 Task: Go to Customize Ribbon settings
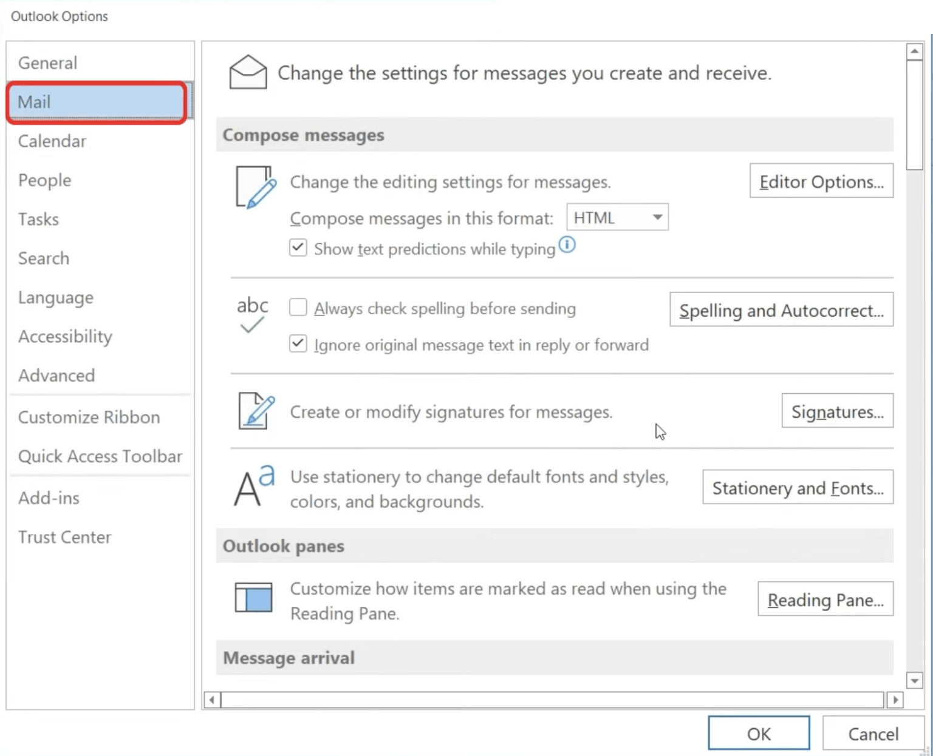[89, 417]
